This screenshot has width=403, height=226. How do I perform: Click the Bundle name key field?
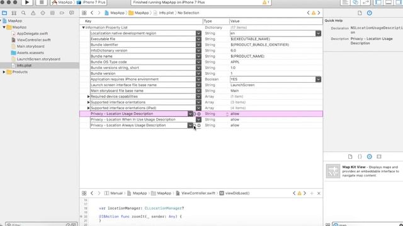[x=143, y=56]
